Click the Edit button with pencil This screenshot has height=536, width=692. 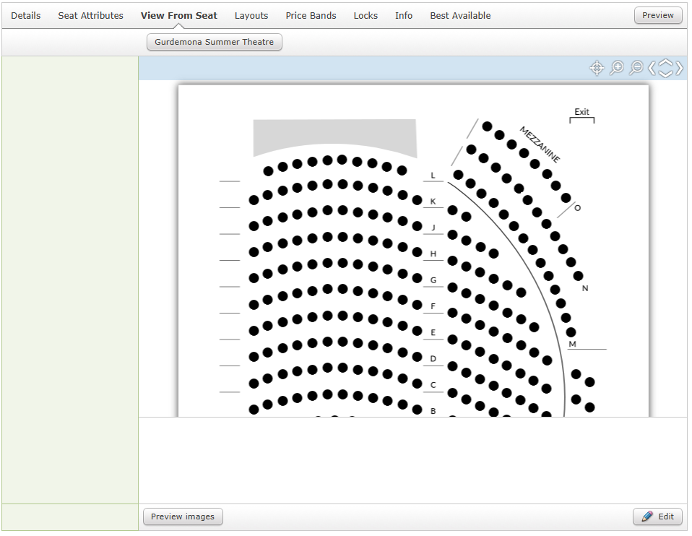[657, 516]
